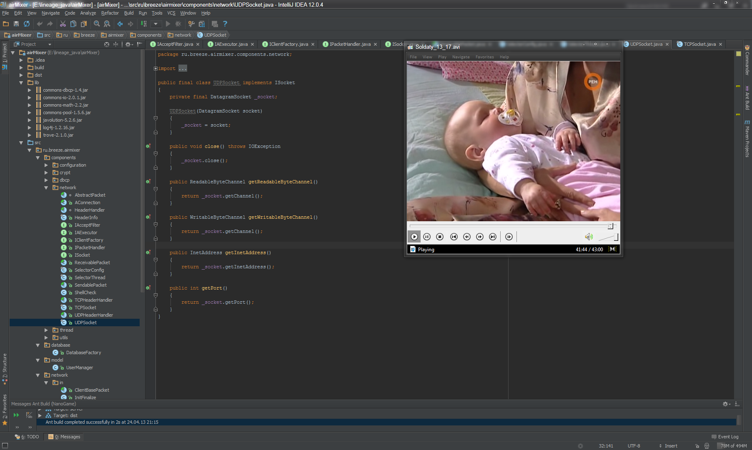
Task: Expand the configuration package
Action: pos(46,165)
